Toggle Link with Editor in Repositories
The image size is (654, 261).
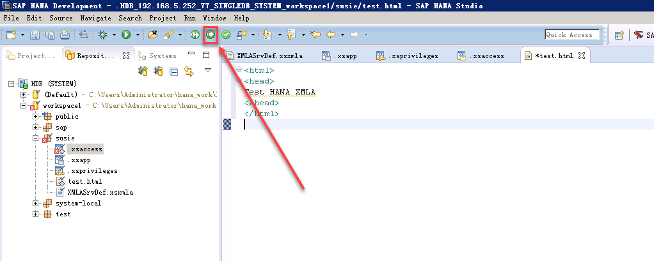pyautogui.click(x=189, y=71)
